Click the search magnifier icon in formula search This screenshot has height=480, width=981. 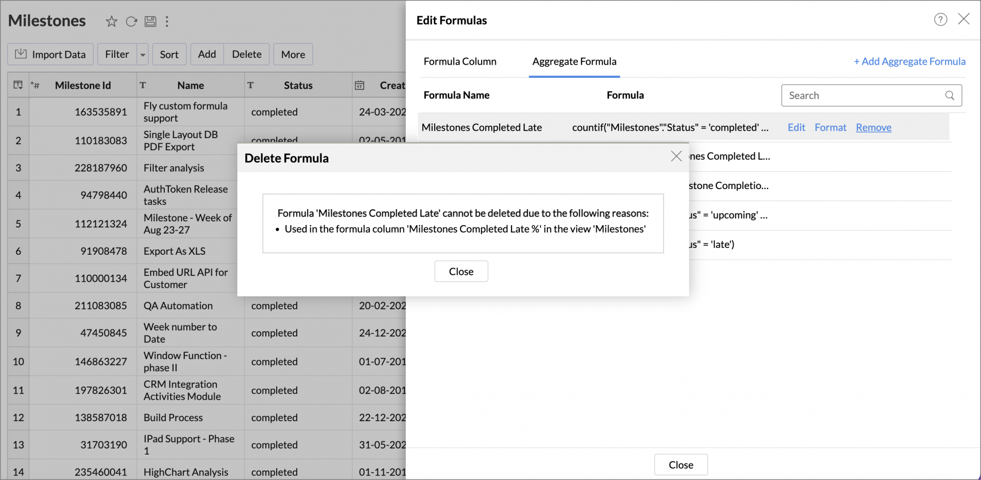950,96
